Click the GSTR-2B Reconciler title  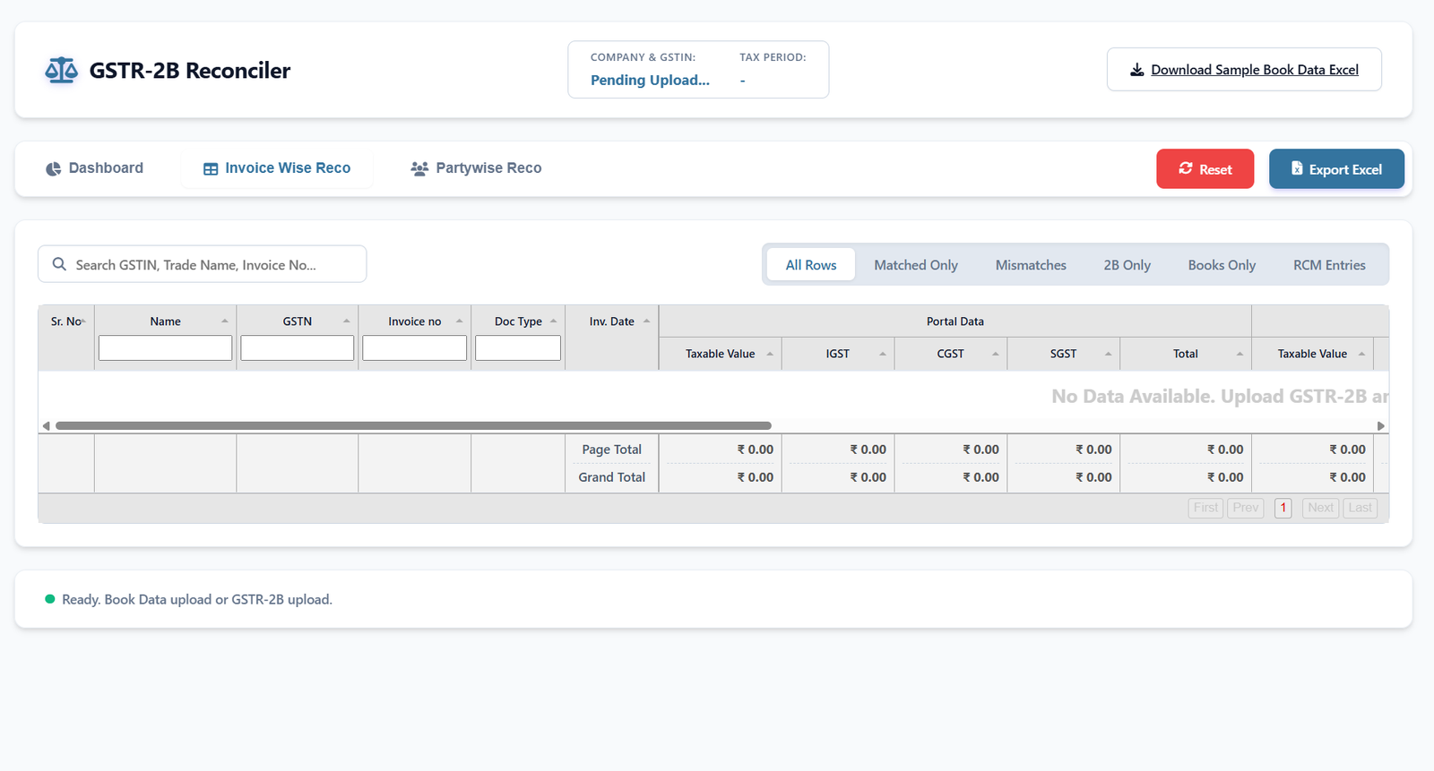pyautogui.click(x=190, y=71)
